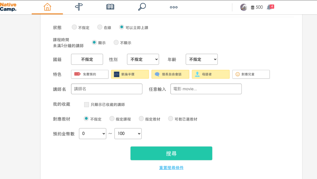Choose 顯示 for lessons under 5 minutes
The height and width of the screenshot is (179, 317).
pos(94,42)
